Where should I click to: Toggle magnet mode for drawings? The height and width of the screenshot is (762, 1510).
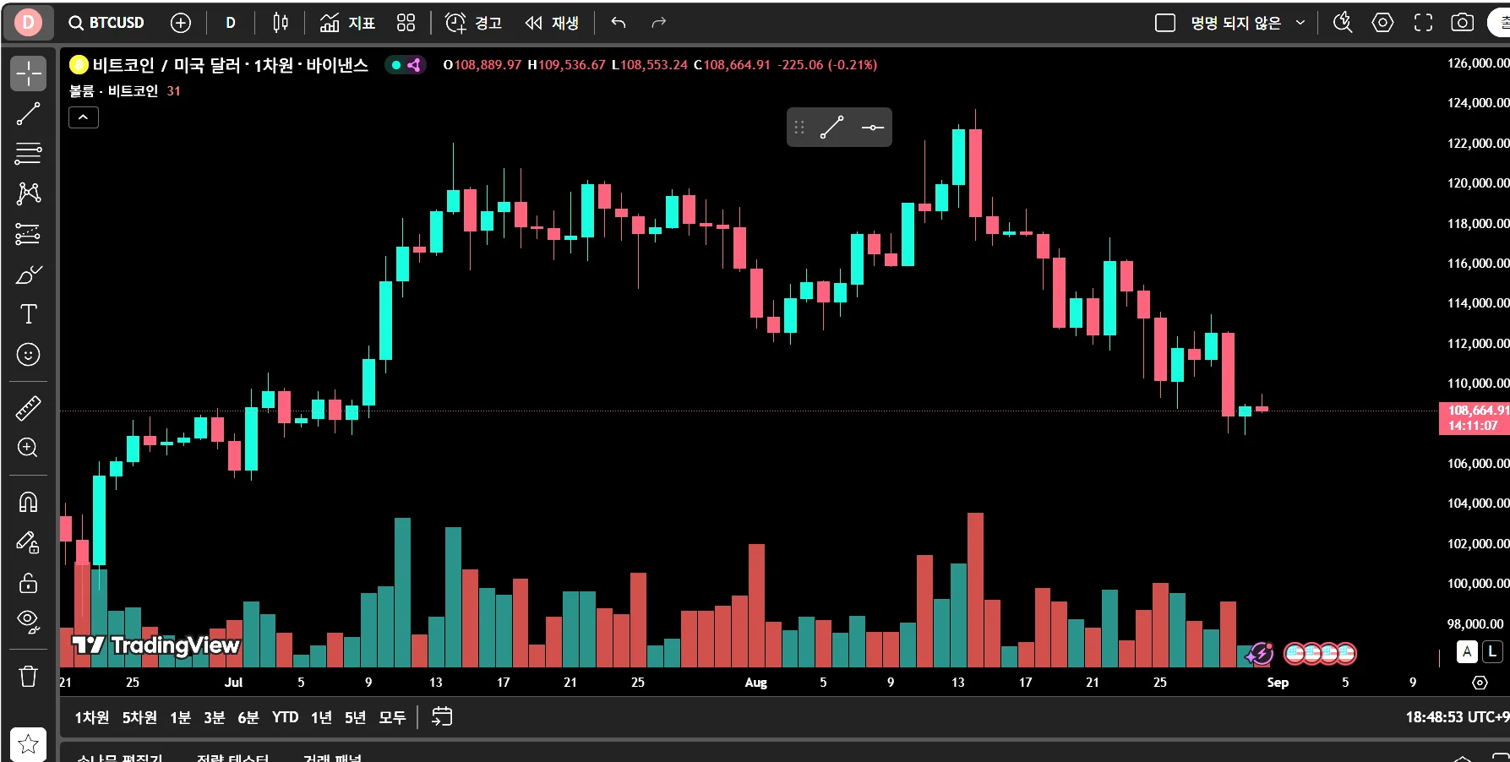tap(28, 503)
